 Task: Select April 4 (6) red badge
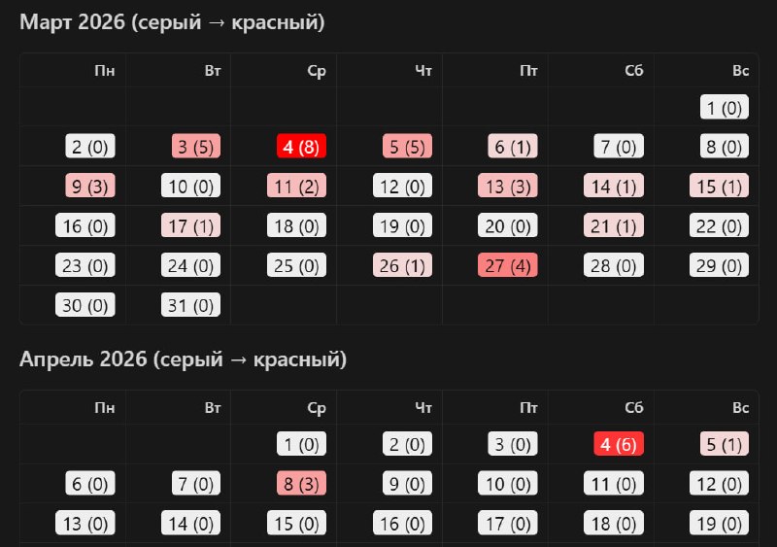click(619, 444)
